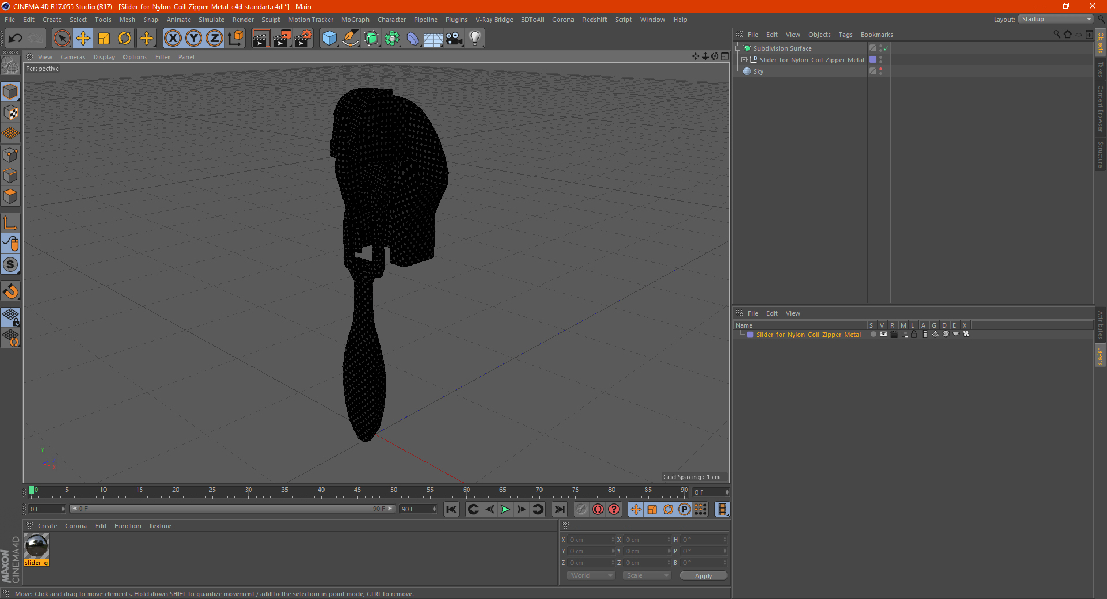Open the Sculpt menu
This screenshot has width=1107, height=599.
click(270, 20)
